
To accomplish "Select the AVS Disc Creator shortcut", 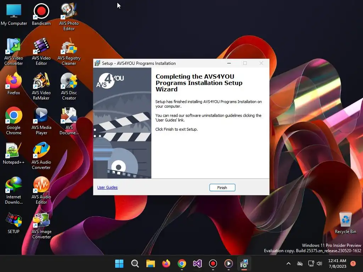I will [69, 86].
